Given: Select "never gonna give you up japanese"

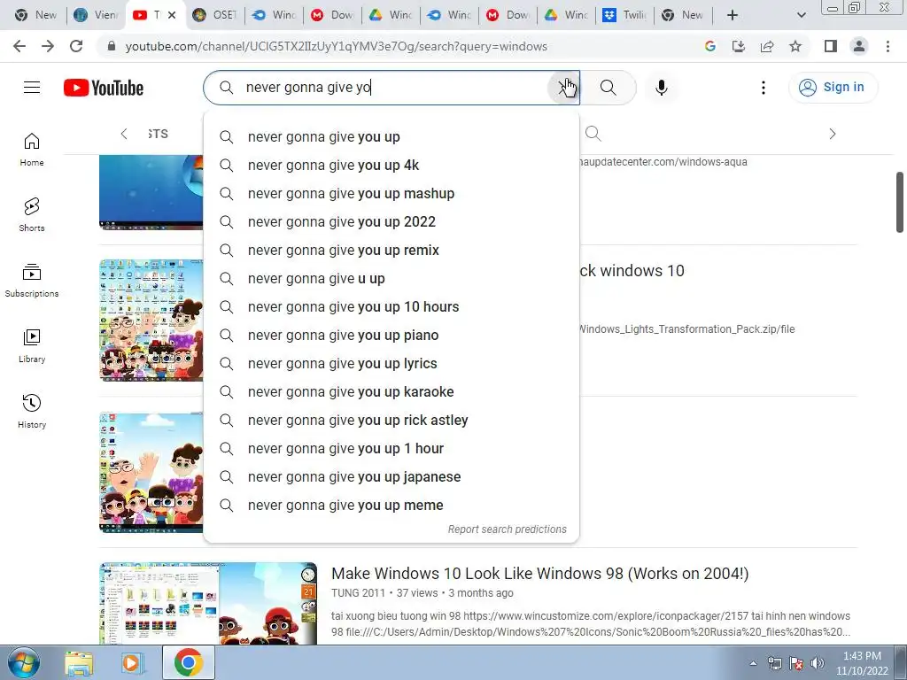Looking at the screenshot, I should [391, 477].
